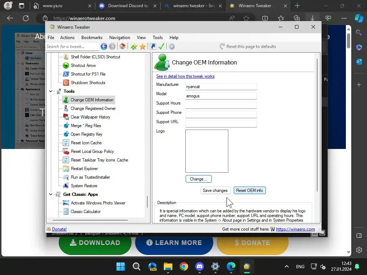Switch to the www.ya.ru browser tab

point(62,6)
